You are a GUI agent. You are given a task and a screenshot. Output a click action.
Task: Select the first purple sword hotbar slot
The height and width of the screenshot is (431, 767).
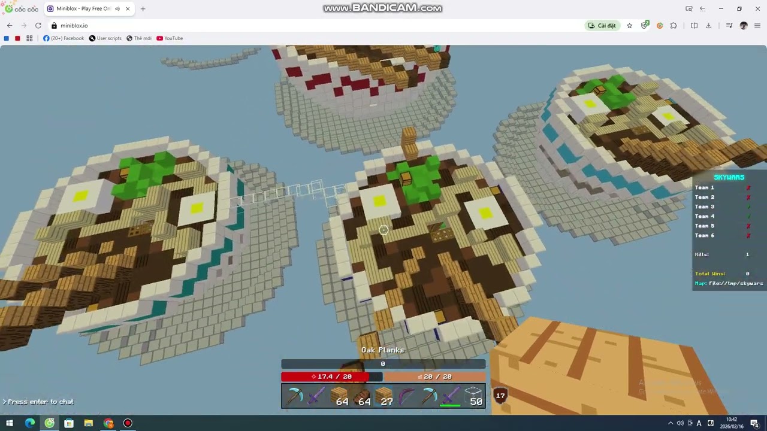pyautogui.click(x=316, y=396)
